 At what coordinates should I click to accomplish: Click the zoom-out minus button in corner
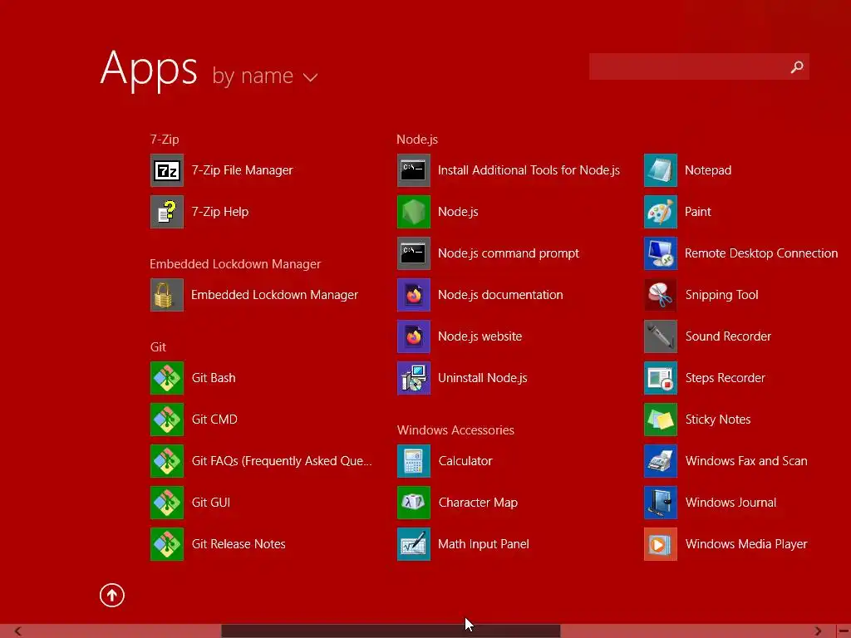pos(844,631)
